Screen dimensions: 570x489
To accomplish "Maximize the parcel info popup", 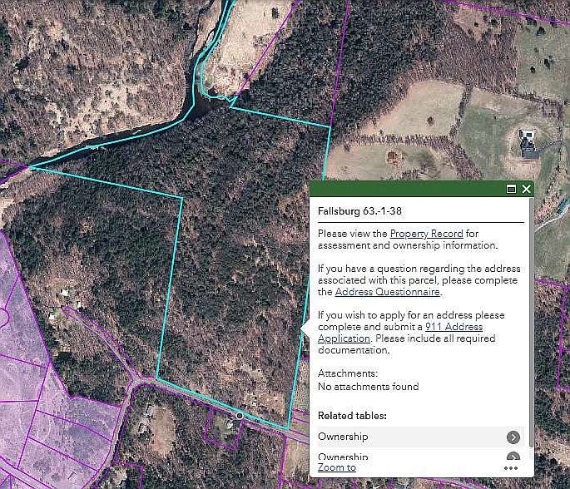I will [x=512, y=190].
